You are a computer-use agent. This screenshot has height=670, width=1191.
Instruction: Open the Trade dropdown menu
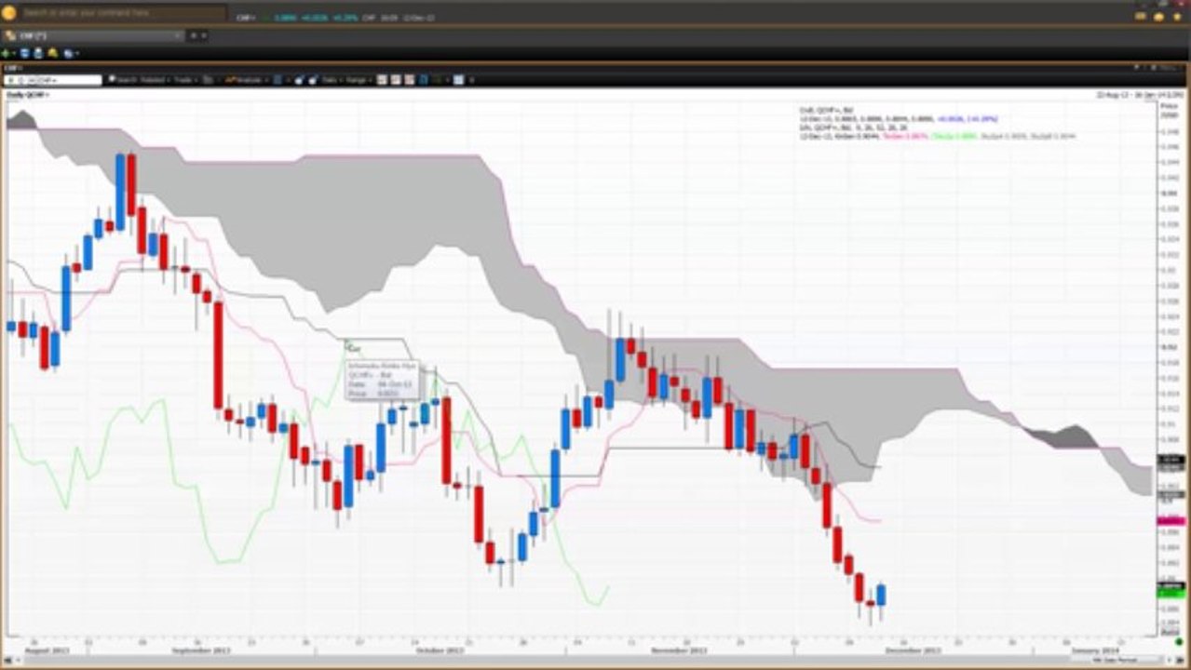tap(186, 80)
